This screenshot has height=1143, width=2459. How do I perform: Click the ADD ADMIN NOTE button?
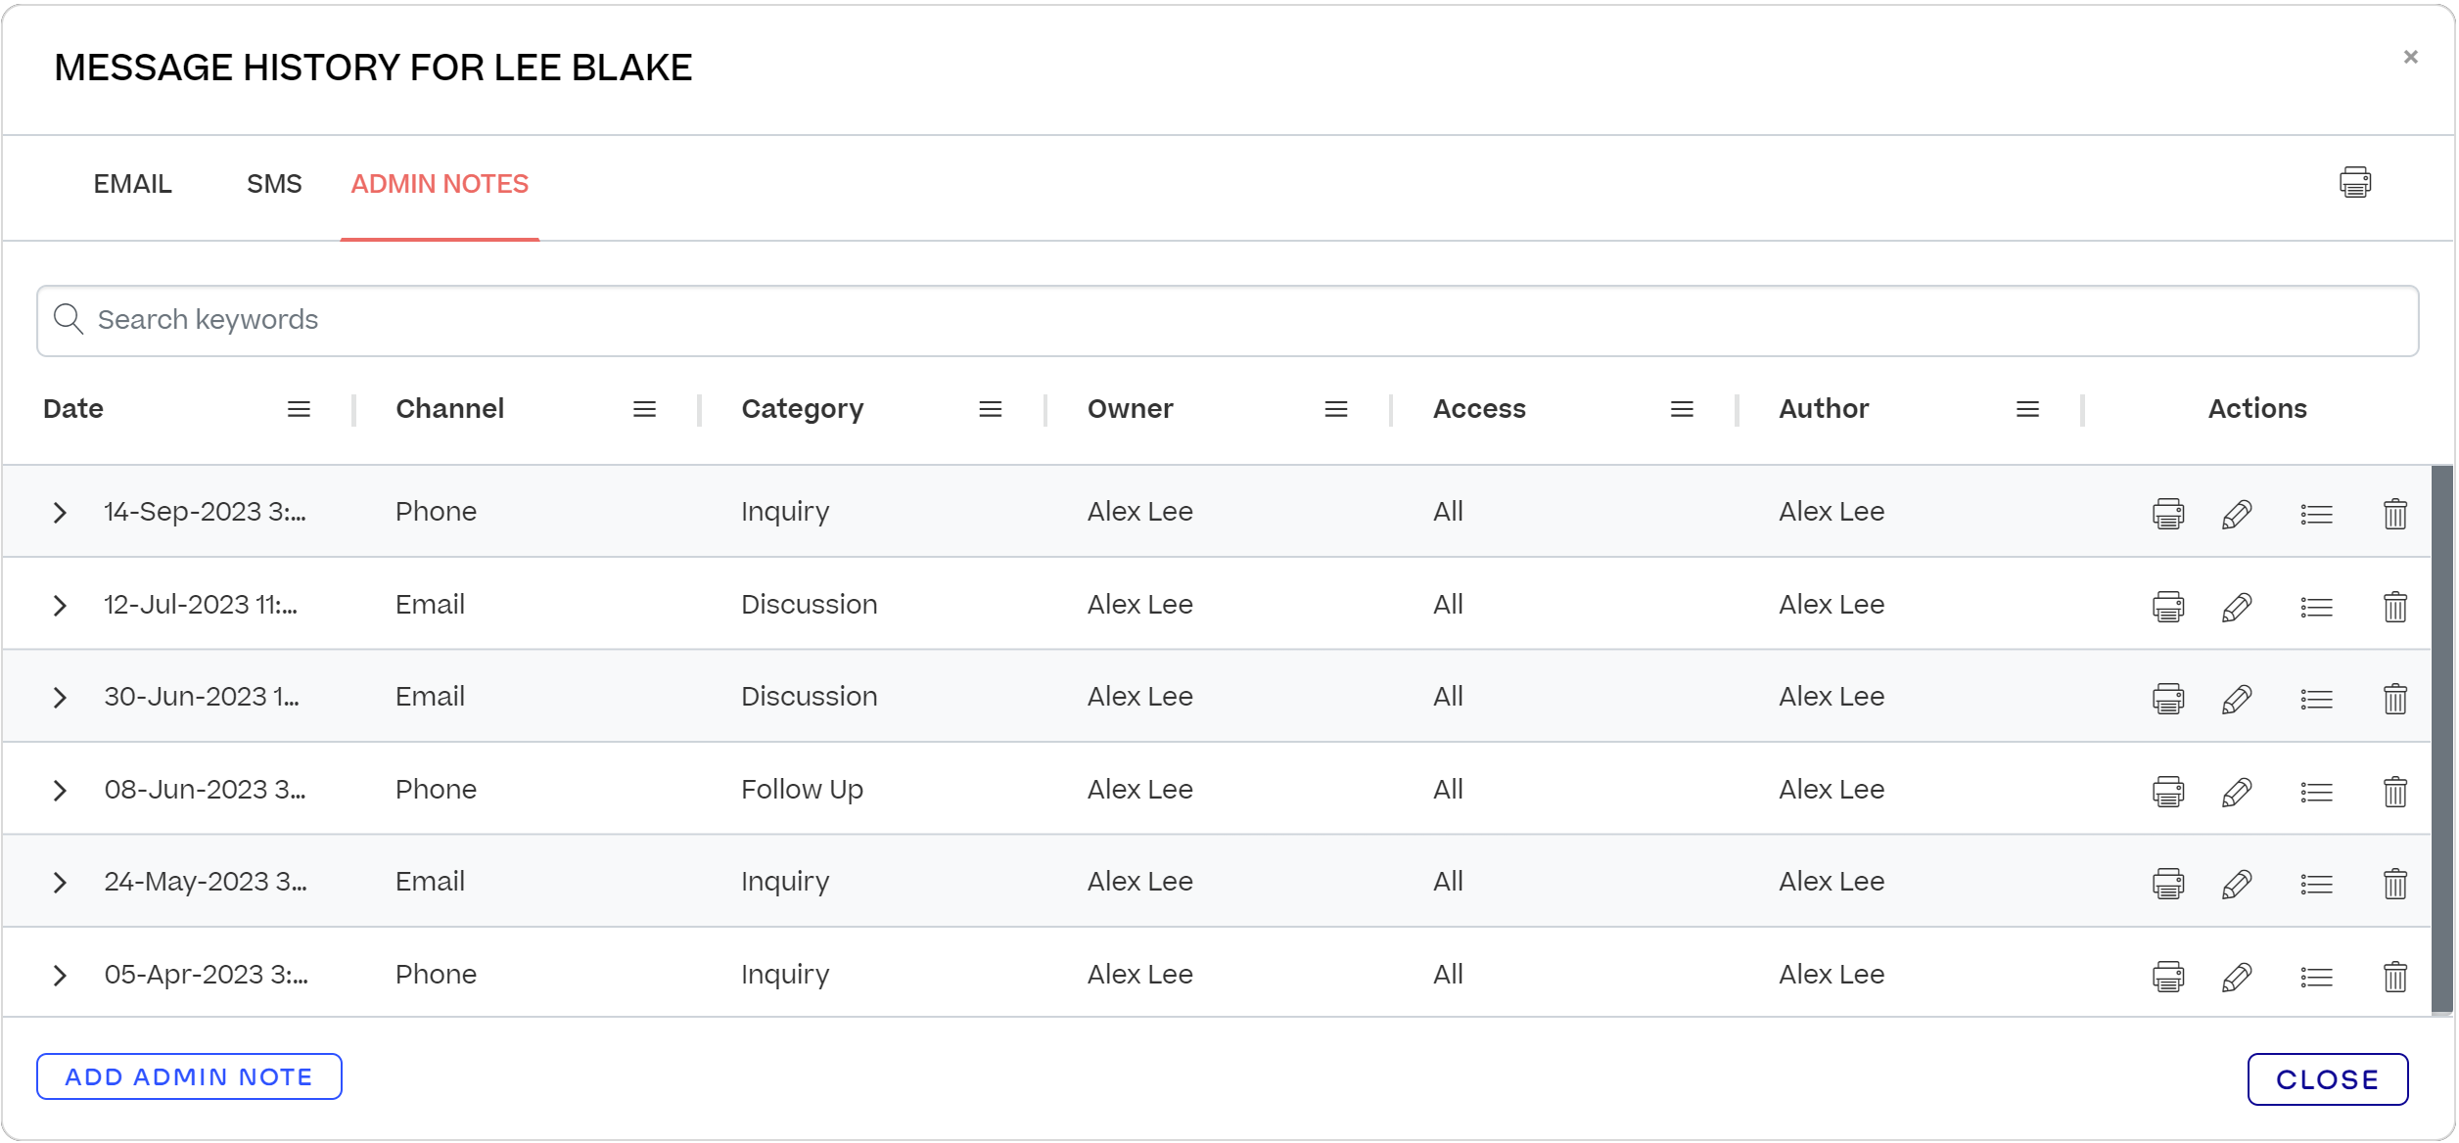188,1076
